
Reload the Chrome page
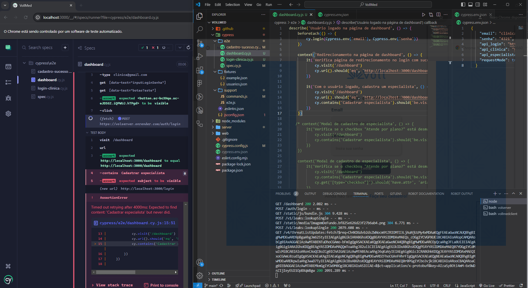pos(26,17)
